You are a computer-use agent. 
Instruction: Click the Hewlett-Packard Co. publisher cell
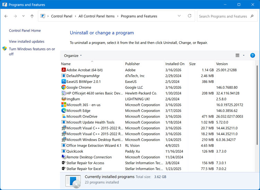click(141, 93)
